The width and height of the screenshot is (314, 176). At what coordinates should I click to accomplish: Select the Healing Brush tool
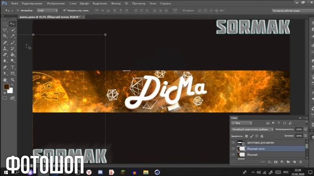click(x=5, y=43)
